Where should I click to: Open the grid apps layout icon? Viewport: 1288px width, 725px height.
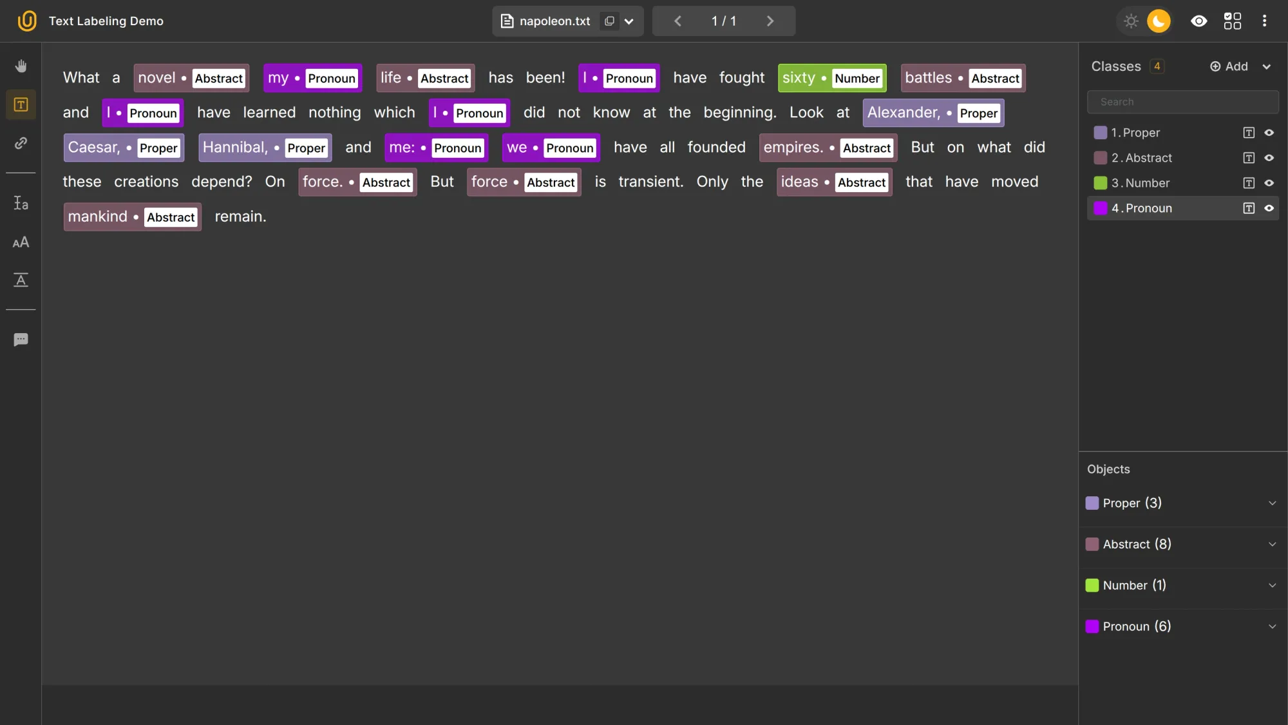pyautogui.click(x=1233, y=21)
